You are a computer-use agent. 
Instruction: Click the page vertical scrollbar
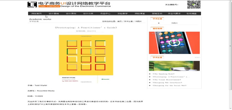tap(230, 46)
